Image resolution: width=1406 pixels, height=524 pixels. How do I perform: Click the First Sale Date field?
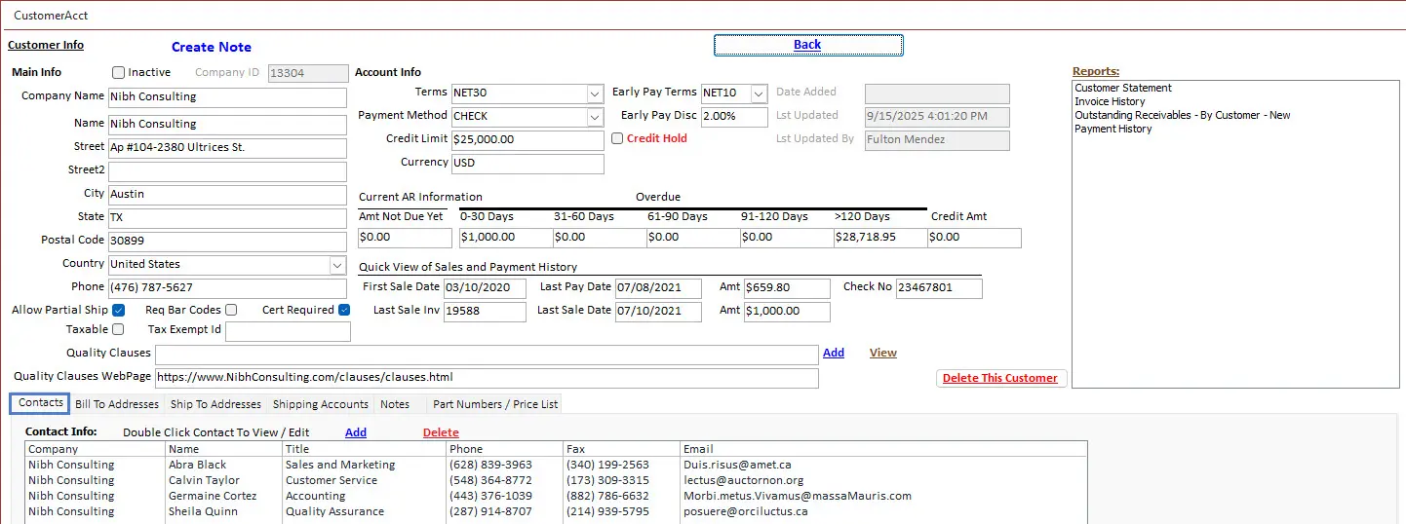pyautogui.click(x=485, y=288)
